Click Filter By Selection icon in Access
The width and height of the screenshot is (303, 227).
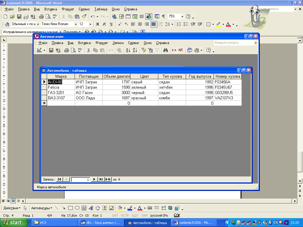tap(144, 50)
